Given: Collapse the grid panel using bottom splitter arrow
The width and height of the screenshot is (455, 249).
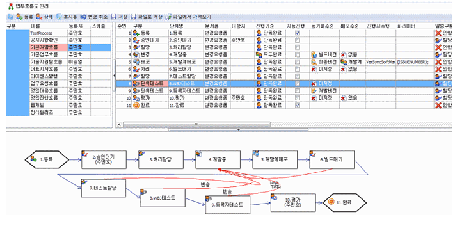Looking at the screenshot, I should [239, 129].
